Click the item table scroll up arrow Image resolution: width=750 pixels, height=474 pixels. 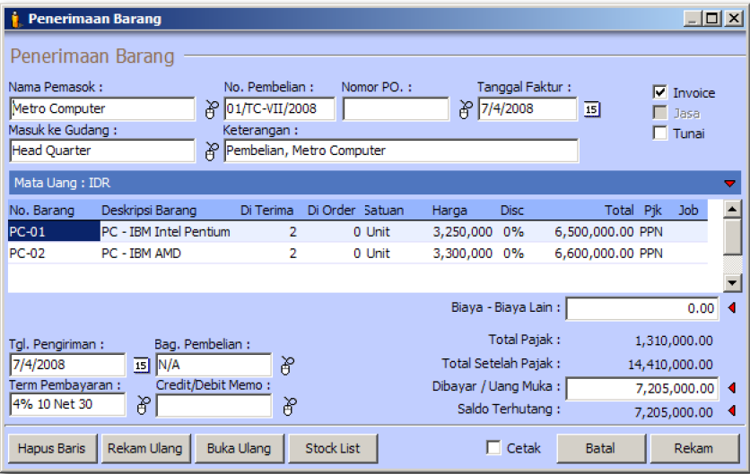(732, 209)
